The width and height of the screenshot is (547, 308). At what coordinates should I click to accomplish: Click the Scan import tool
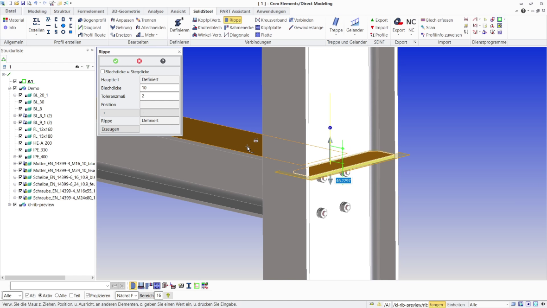tap(428, 27)
